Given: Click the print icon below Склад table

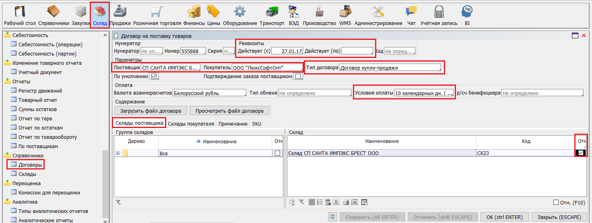Looking at the screenshot, I should tap(346, 202).
